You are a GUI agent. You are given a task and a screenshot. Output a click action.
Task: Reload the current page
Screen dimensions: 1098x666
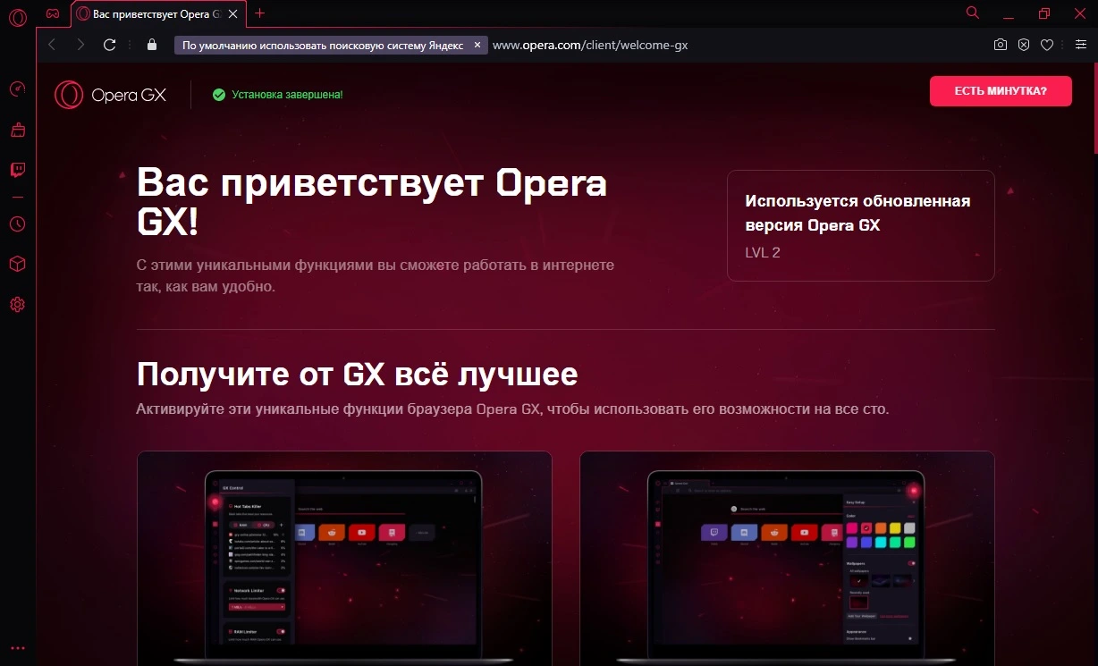pos(110,45)
